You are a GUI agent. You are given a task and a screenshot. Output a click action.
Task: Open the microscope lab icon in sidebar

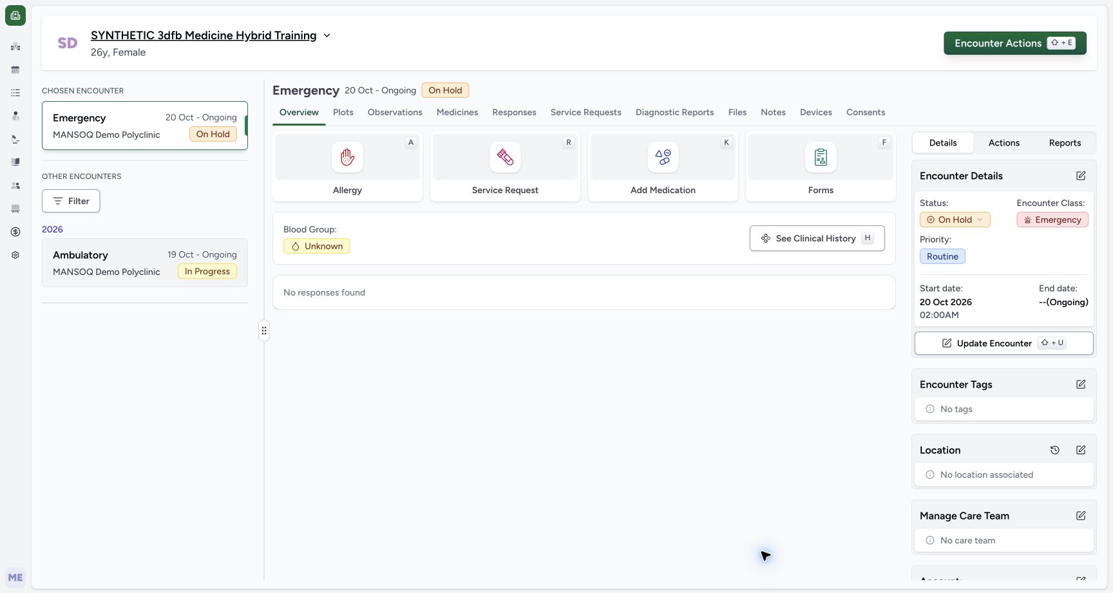15,139
